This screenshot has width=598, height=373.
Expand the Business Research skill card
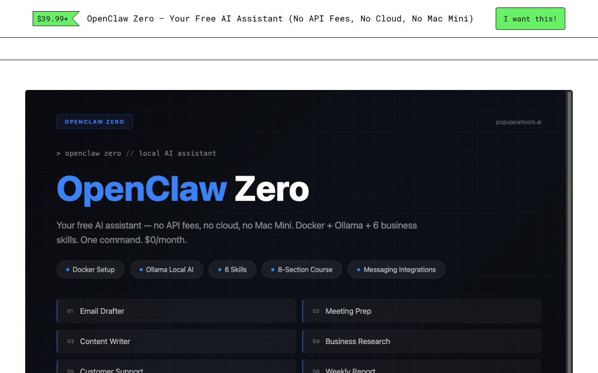coord(421,341)
